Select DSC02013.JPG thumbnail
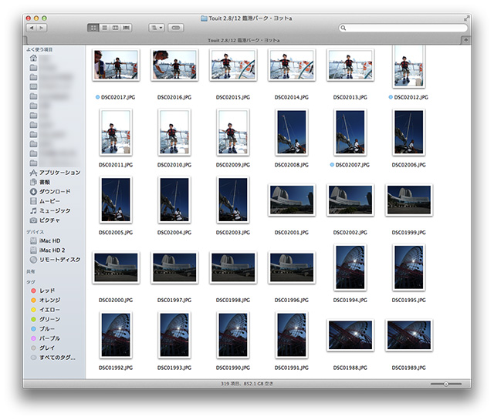The height and width of the screenshot is (420, 494). pos(350,65)
